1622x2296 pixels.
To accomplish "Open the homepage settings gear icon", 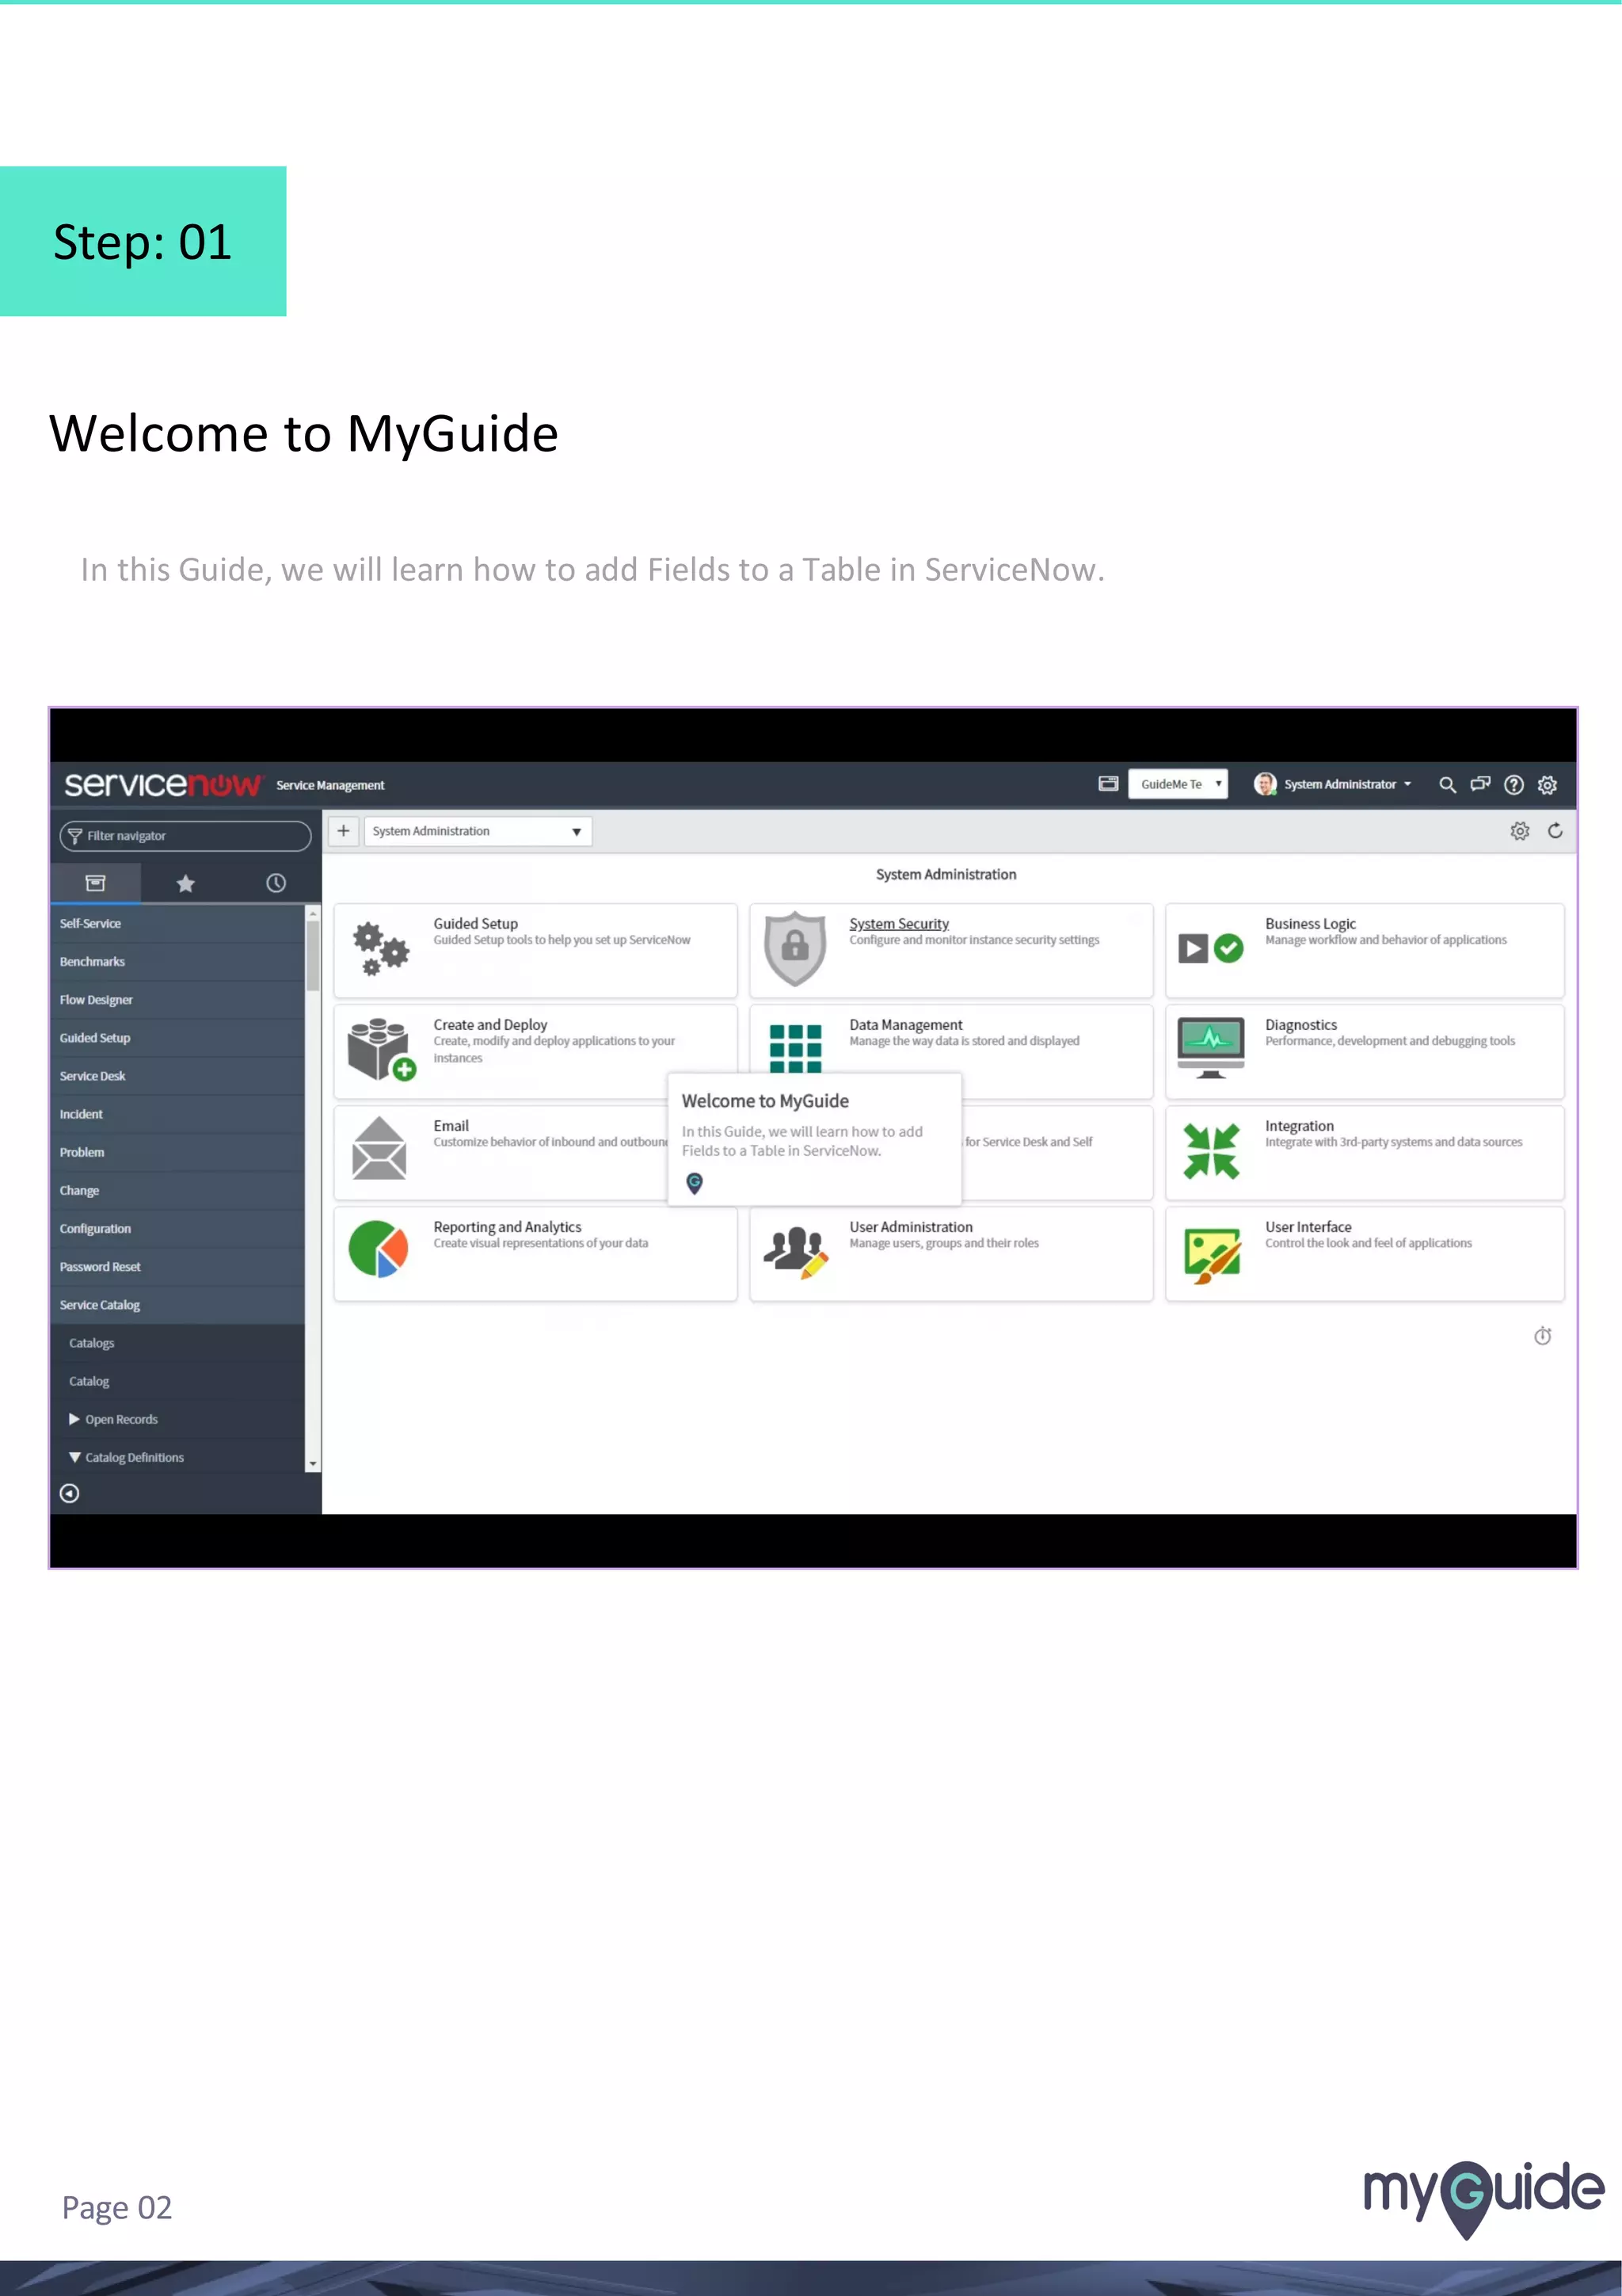I will [1519, 831].
